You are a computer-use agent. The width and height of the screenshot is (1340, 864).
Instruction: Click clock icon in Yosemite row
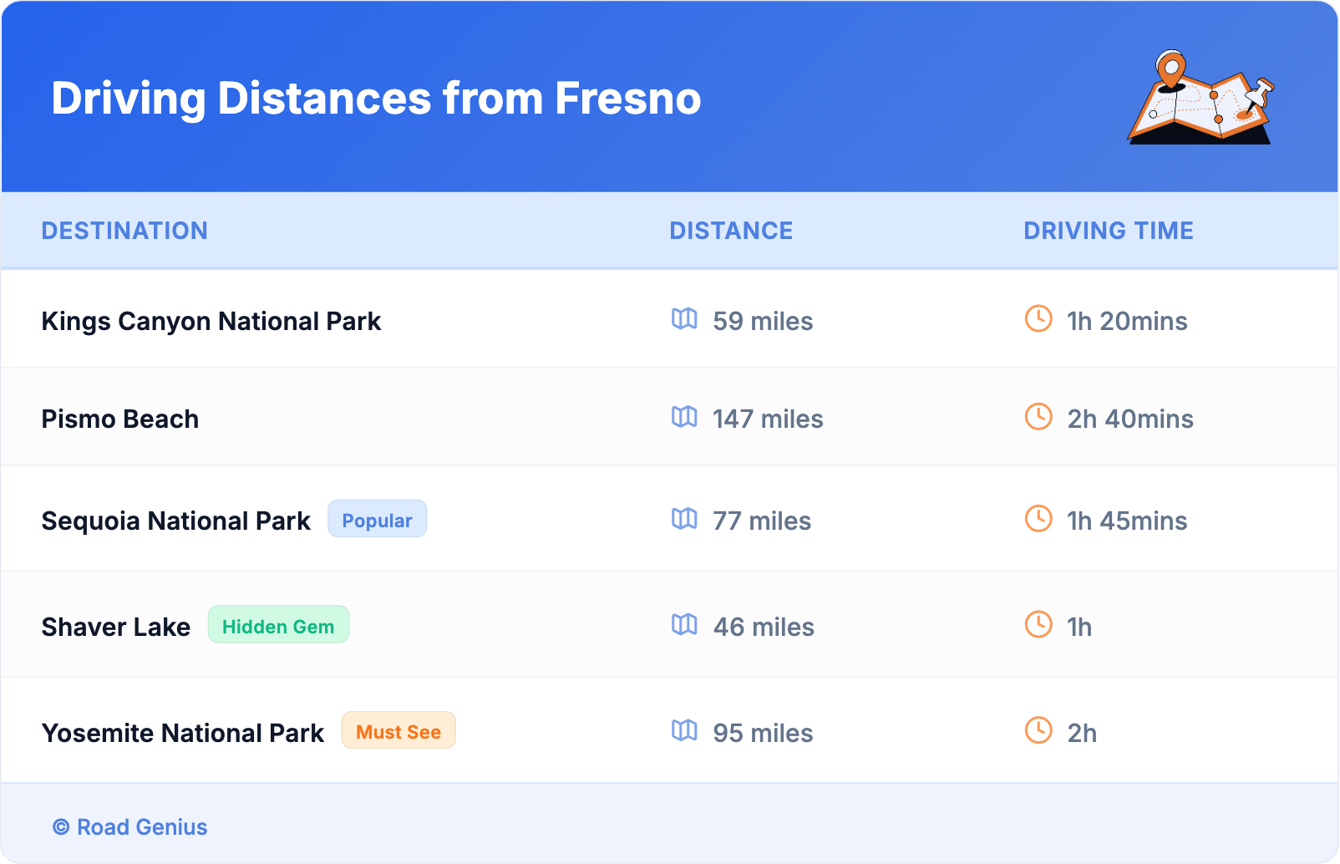coord(1038,730)
